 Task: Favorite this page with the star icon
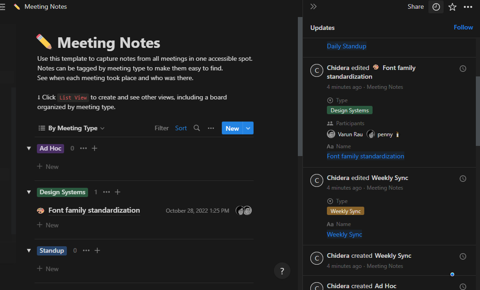click(452, 7)
